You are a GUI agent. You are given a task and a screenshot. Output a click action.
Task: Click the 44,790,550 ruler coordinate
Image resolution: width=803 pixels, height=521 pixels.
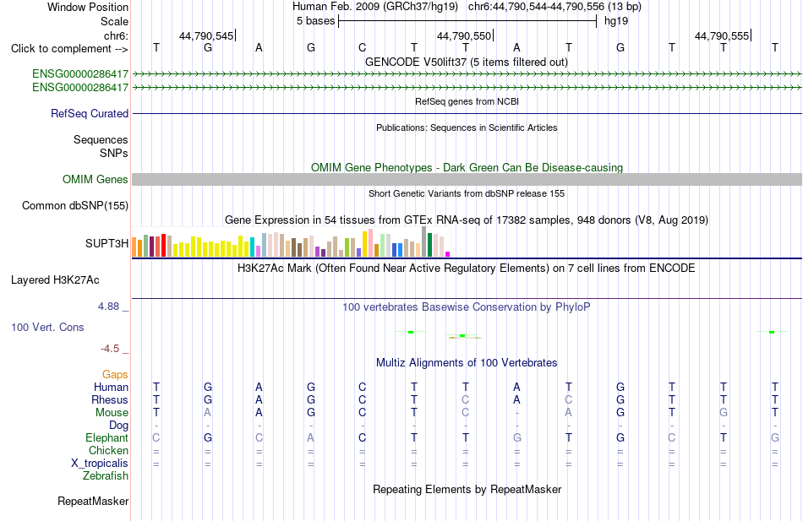[x=463, y=35]
